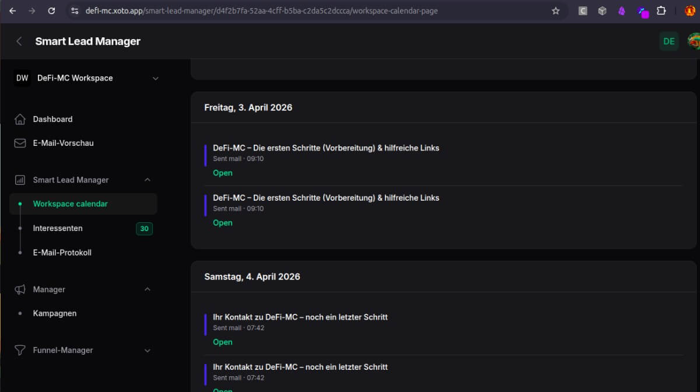Click the Interessenten 30 count badge
The width and height of the screenshot is (700, 392).
144,229
